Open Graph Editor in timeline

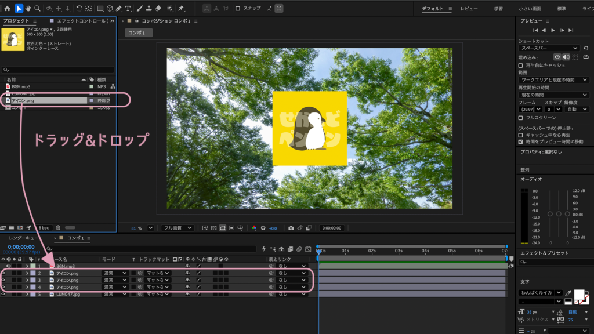(x=308, y=249)
